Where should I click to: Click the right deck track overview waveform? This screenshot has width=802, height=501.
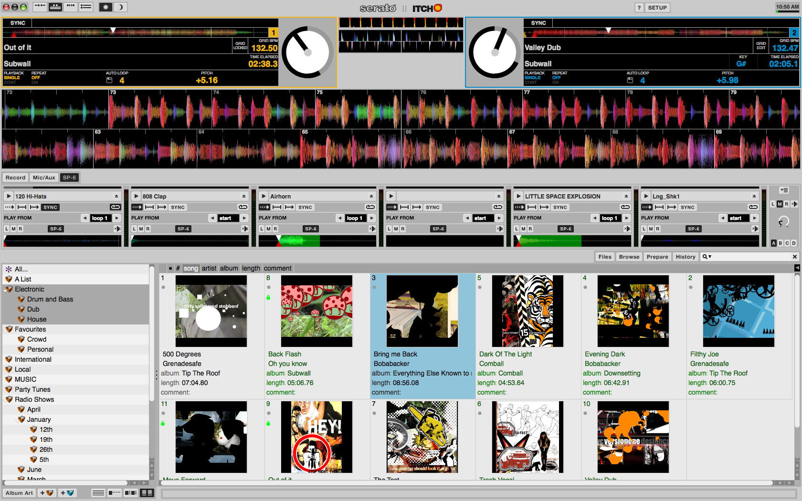click(x=656, y=32)
